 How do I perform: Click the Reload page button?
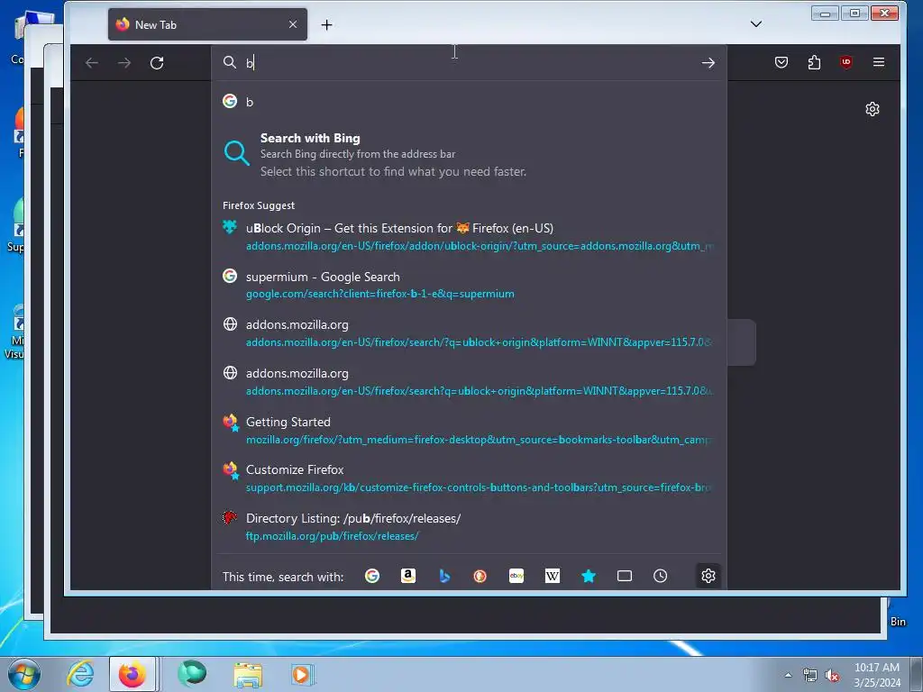click(157, 63)
